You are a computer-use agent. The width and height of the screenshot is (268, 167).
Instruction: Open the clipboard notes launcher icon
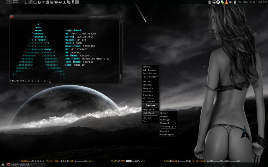click(x=48, y=2)
